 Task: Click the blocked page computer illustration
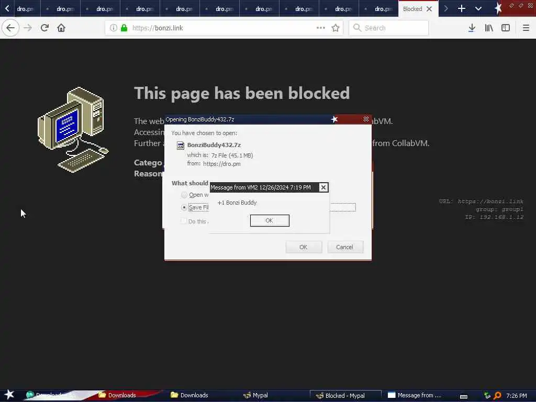click(x=73, y=130)
